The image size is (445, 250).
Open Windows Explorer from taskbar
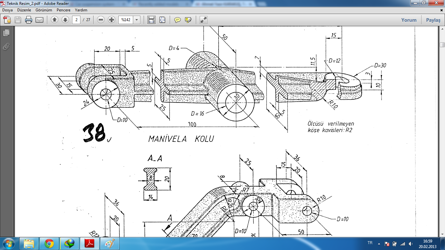pos(29,243)
